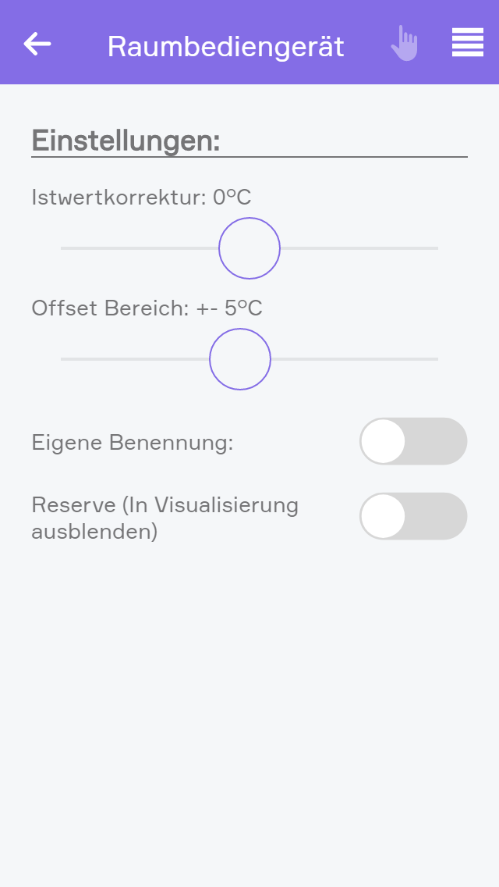The height and width of the screenshot is (887, 499).
Task: Click Istwertkorrektur track left of the handle
Action: tap(140, 248)
